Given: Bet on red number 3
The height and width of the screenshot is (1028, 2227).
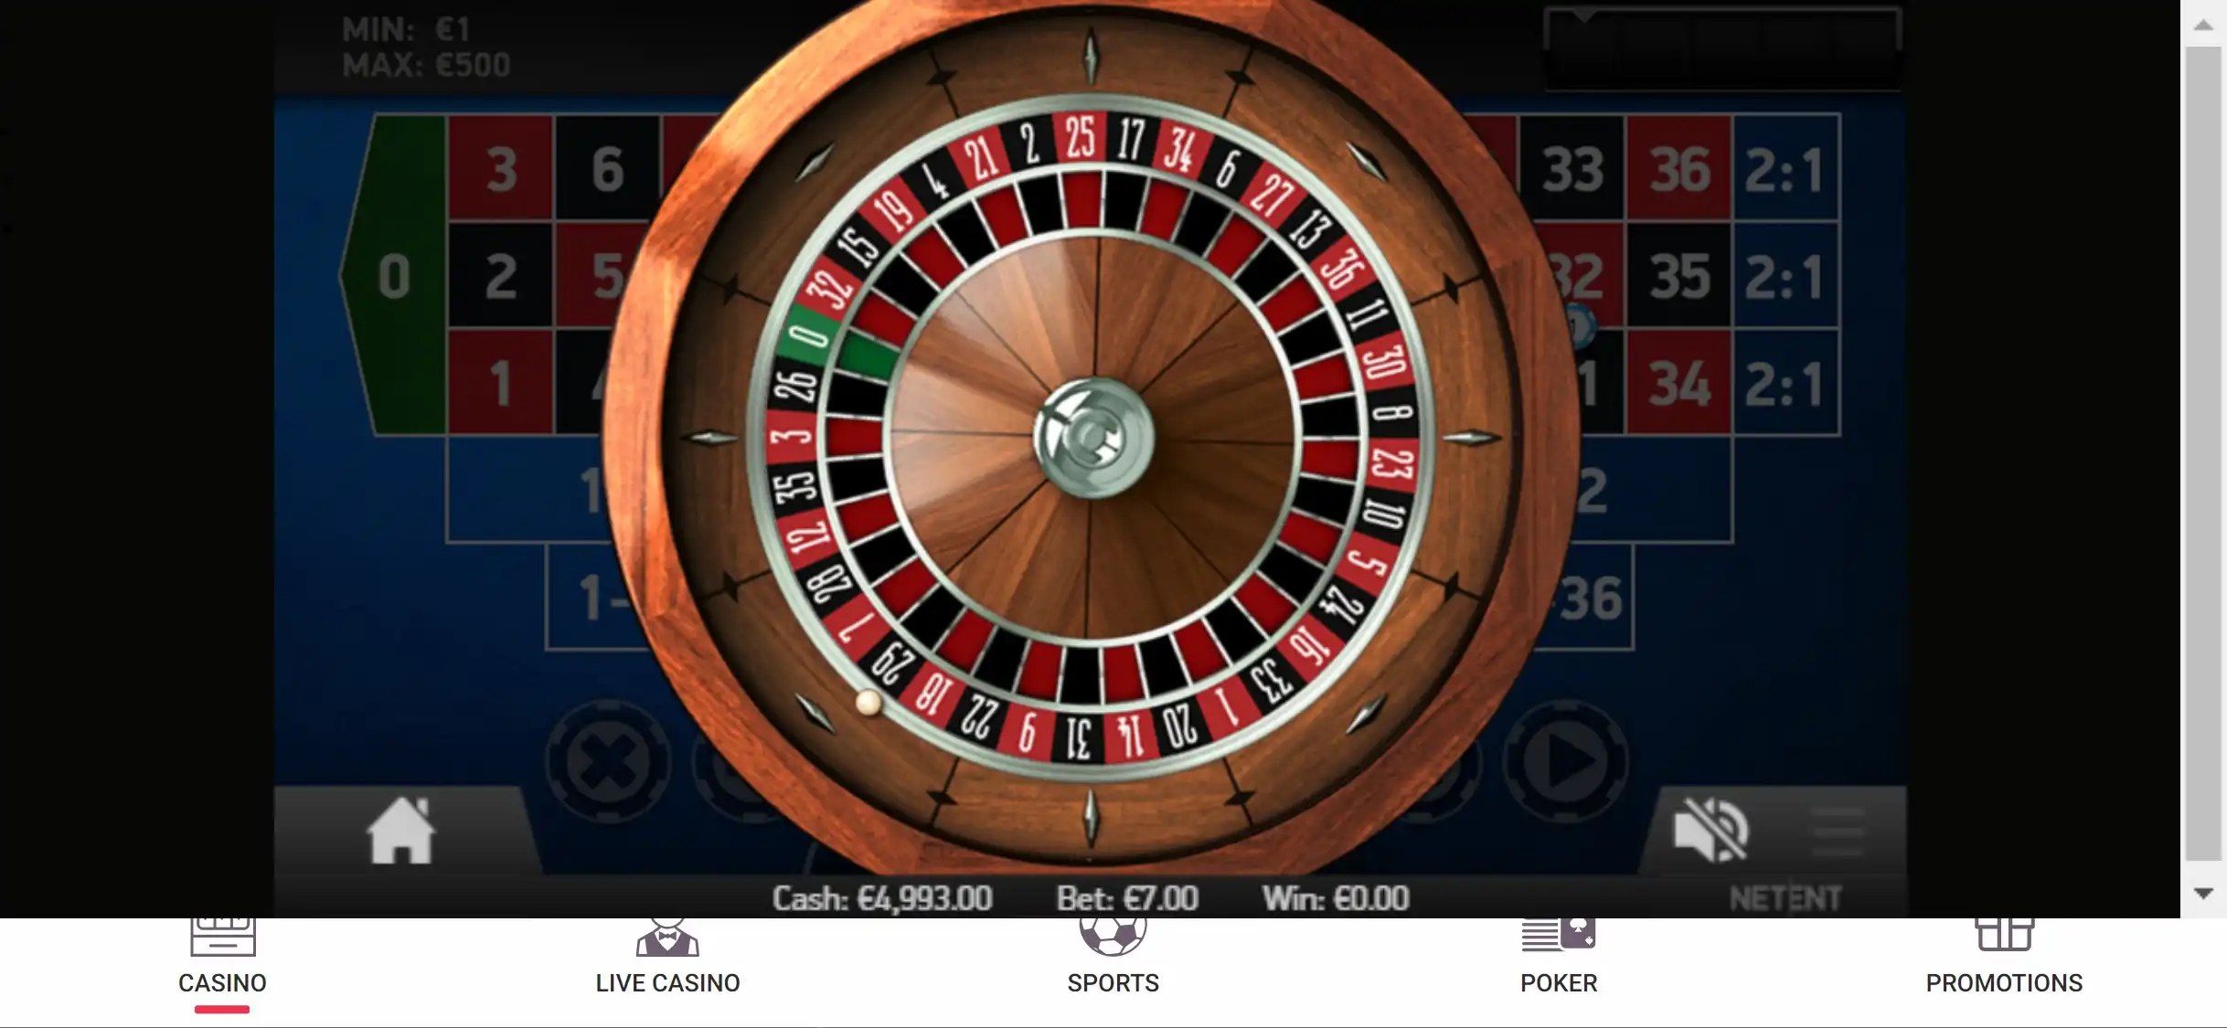Looking at the screenshot, I should [x=501, y=168].
